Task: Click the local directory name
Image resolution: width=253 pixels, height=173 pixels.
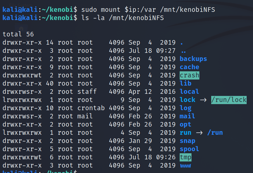Action: (189, 92)
